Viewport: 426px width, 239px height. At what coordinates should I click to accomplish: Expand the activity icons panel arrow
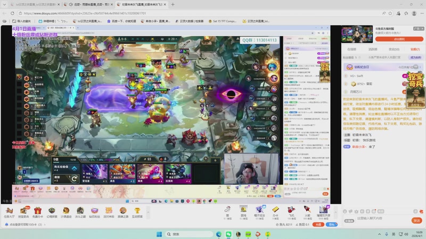[148, 212]
